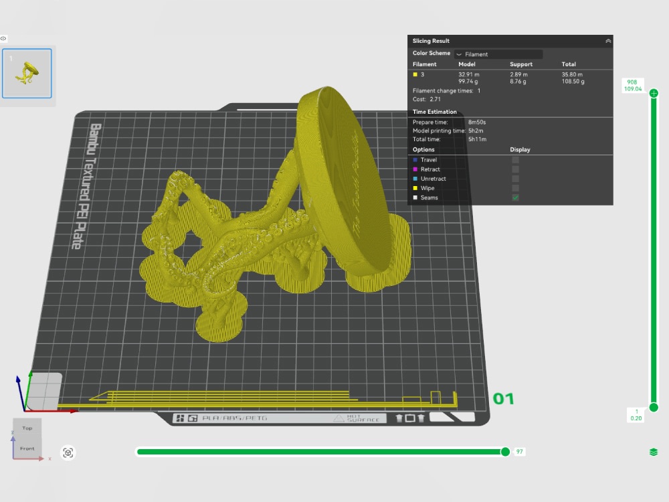Collapse the Slicing Result panel
The height and width of the screenshot is (502, 669).
click(608, 41)
